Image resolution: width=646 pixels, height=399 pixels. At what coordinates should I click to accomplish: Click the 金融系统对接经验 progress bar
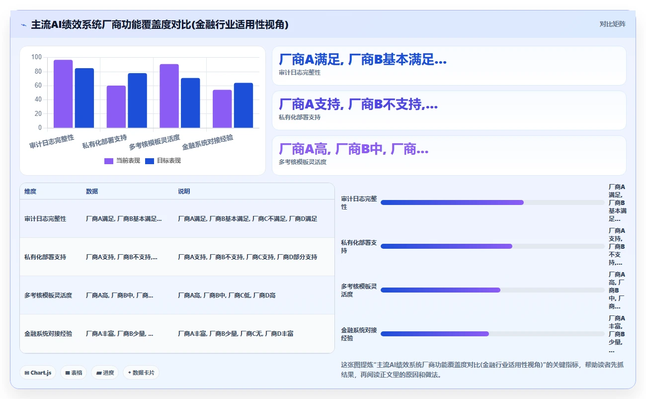pyautogui.click(x=492, y=334)
